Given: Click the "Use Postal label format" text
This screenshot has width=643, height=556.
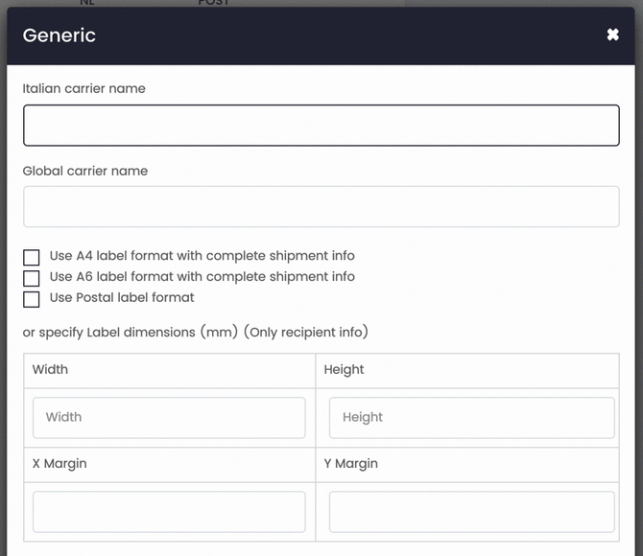Looking at the screenshot, I should point(122,297).
